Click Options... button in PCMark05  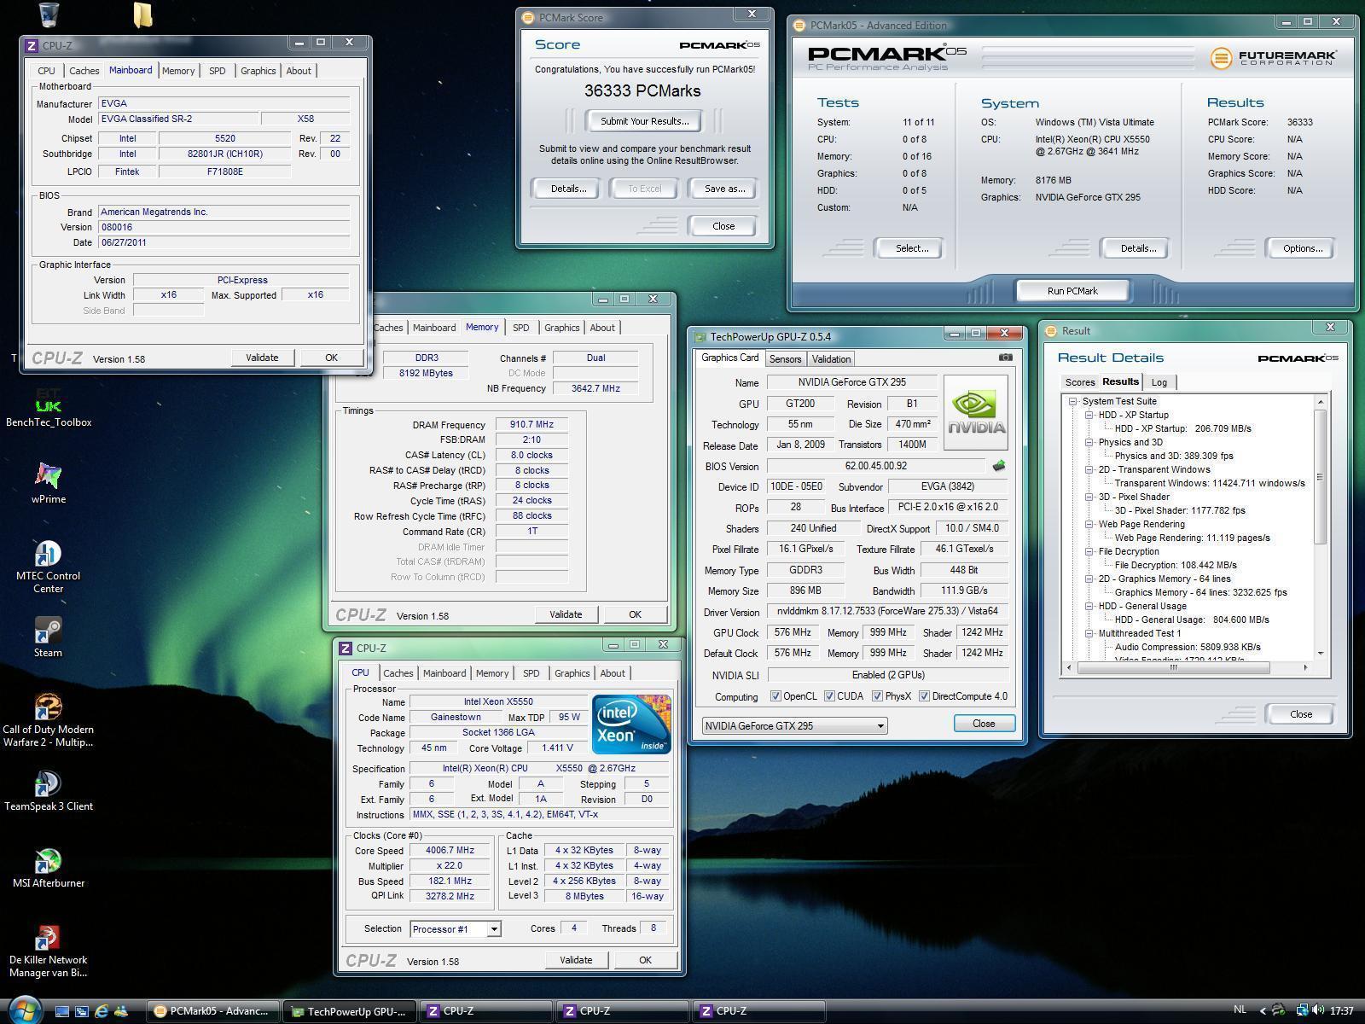tap(1302, 248)
